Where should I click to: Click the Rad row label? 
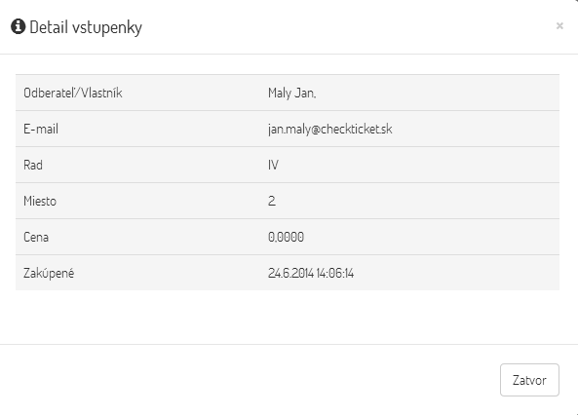coord(33,165)
